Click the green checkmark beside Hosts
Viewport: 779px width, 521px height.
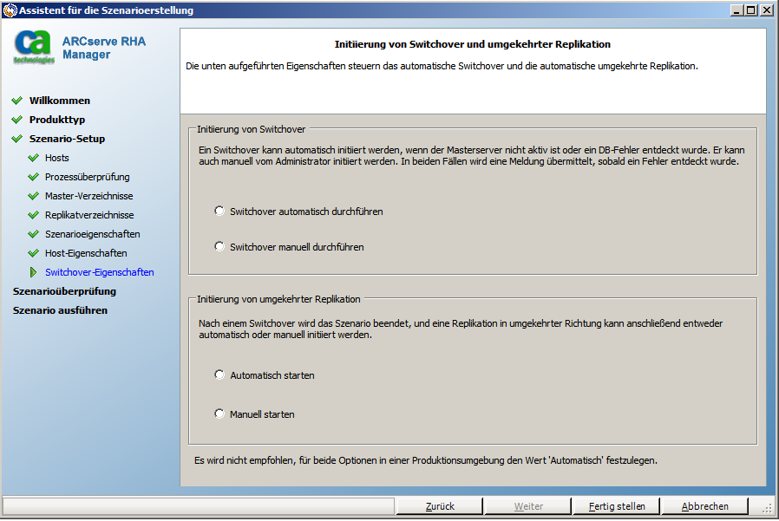point(33,158)
